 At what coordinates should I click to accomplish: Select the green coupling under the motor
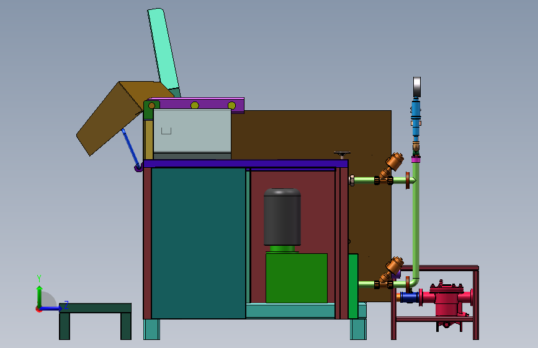282,249
